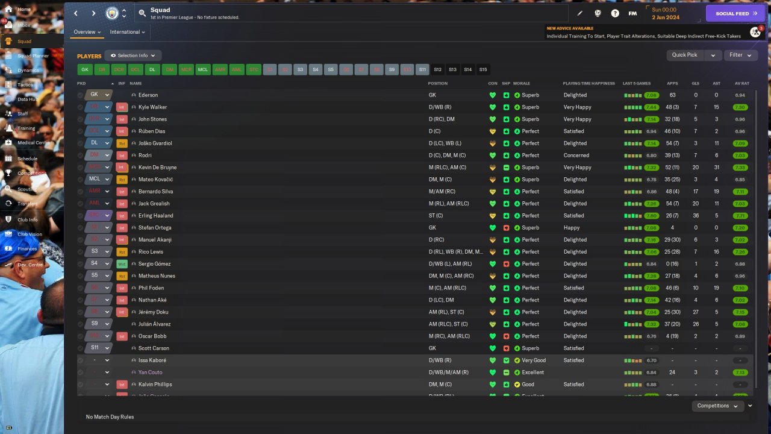Open the FM menu
The width and height of the screenshot is (771, 434).
click(632, 13)
